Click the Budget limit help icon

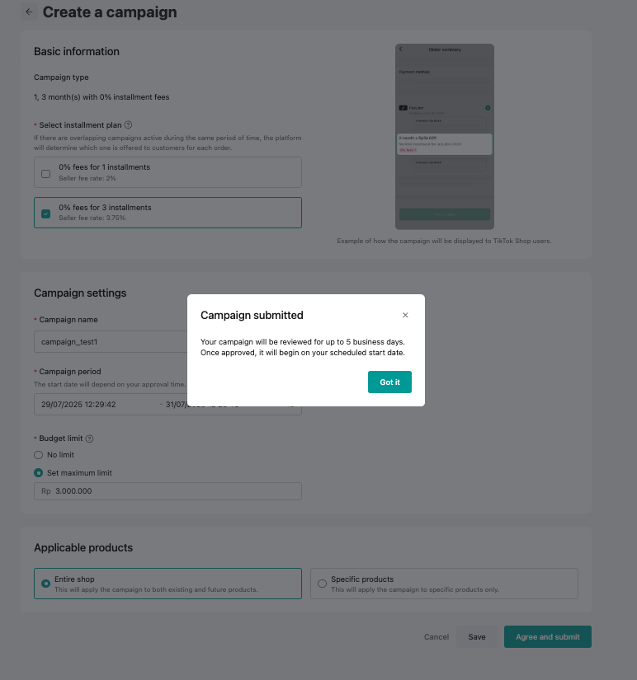pyautogui.click(x=89, y=438)
